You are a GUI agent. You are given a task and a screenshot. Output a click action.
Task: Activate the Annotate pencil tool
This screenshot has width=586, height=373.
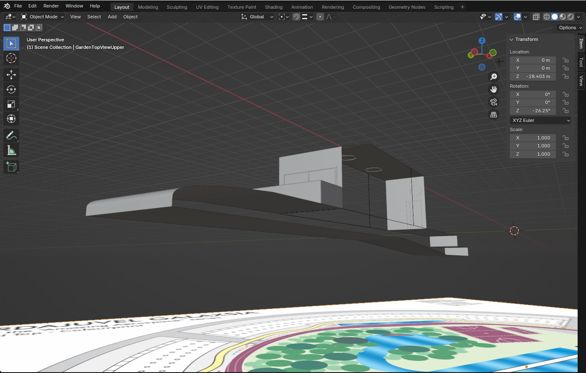(11, 135)
